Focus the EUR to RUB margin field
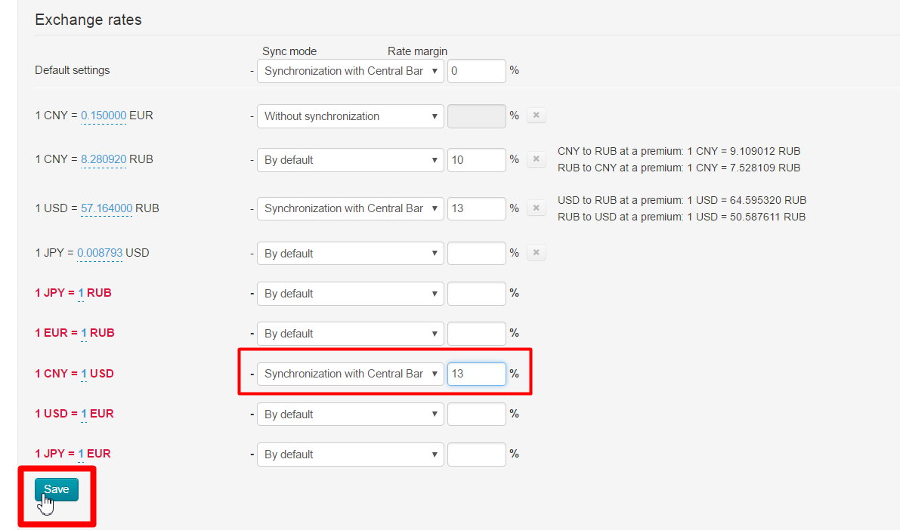The height and width of the screenshot is (530, 900). point(476,334)
